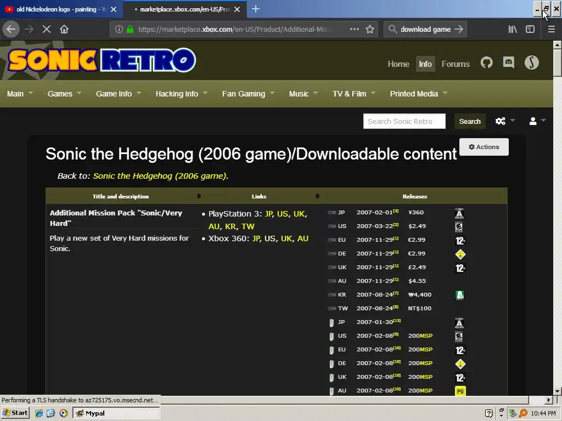This screenshot has width=562, height=421.
Task: Stop loading the page with the X button
Action: point(47,29)
